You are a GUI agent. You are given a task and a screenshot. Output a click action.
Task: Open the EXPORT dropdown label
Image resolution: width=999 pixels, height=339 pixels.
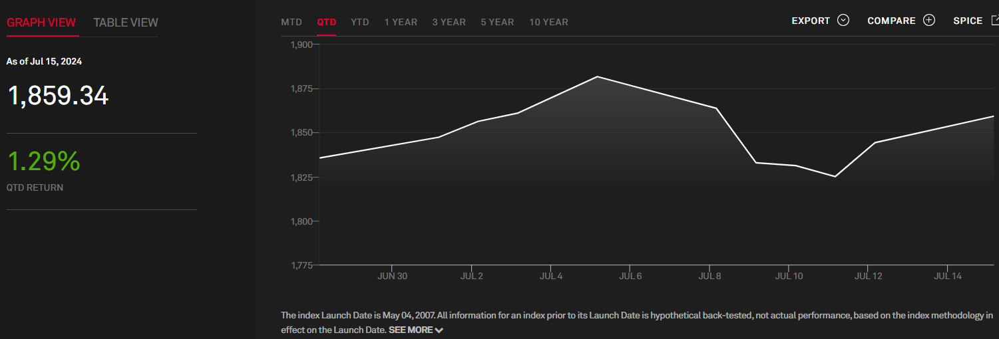point(811,21)
